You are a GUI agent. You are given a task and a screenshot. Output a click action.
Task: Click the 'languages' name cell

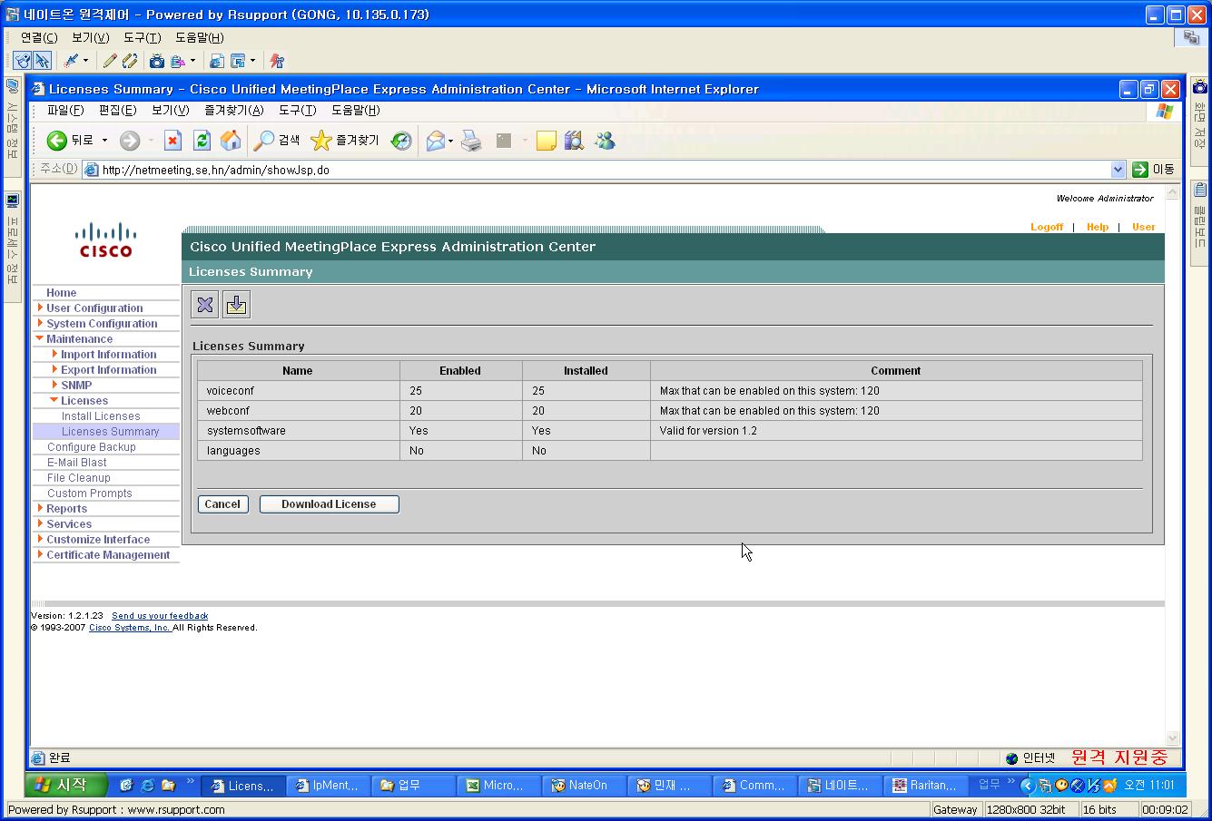pos(299,451)
